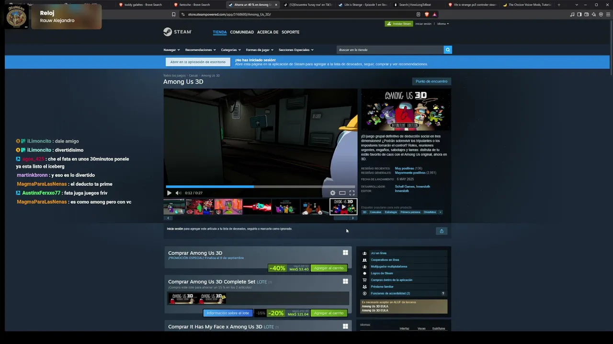613x344 pixels.
Task: Toggle the browser sidebar panel icon
Action: (x=579, y=14)
